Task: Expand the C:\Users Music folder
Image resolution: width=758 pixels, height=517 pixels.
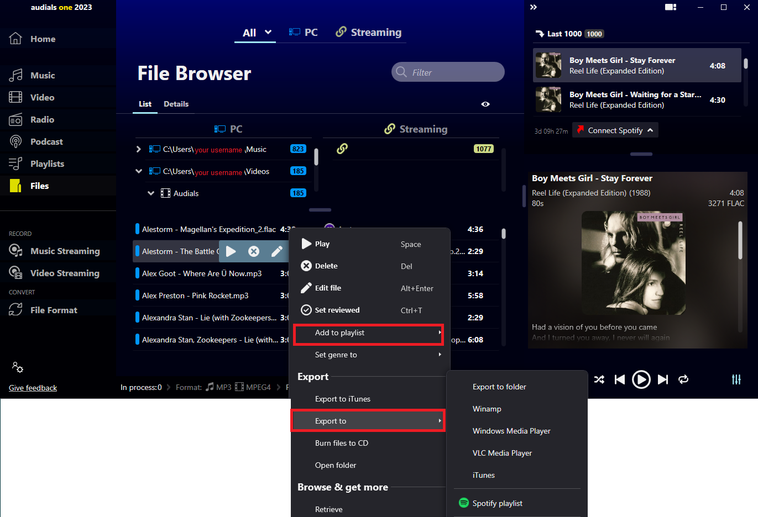Action: (139, 149)
